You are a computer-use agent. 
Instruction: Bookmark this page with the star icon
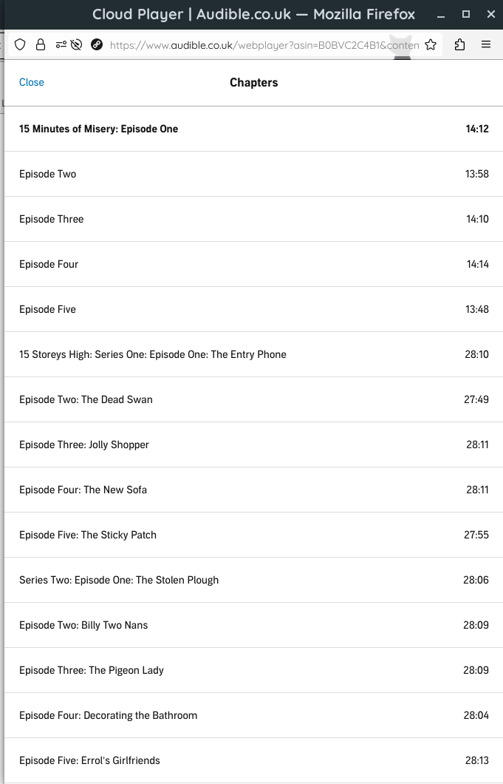431,44
